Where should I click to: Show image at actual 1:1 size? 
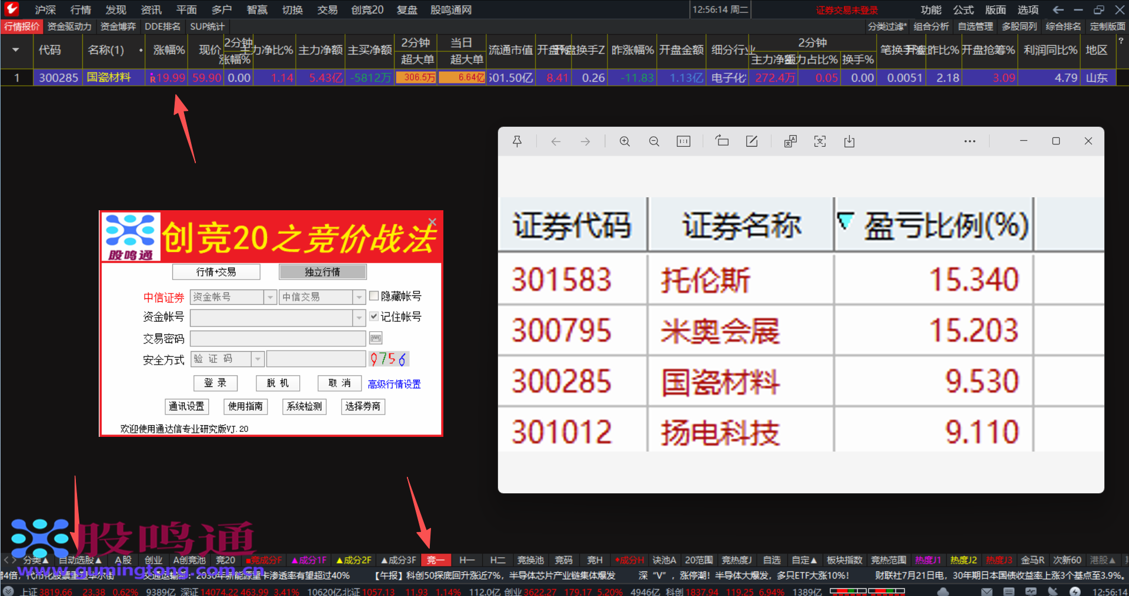(x=683, y=142)
